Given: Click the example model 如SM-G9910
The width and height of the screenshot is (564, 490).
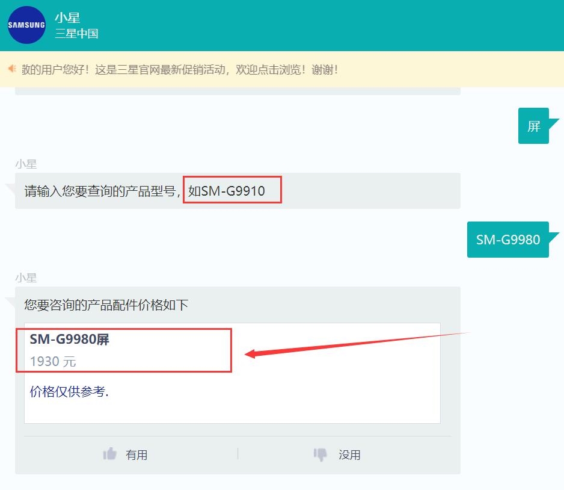Looking at the screenshot, I should coord(227,191).
